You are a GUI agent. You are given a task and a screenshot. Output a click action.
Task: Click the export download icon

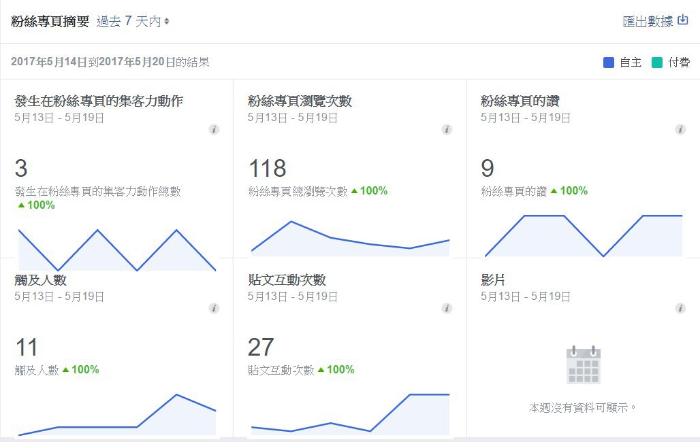click(x=682, y=20)
